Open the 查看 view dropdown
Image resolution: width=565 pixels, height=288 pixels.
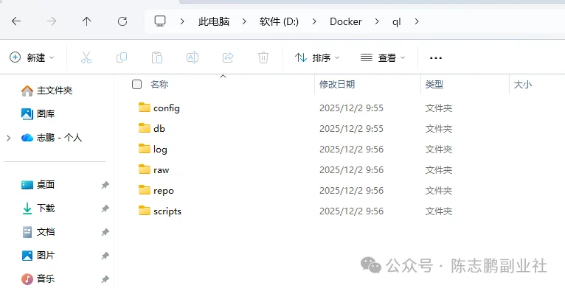click(383, 57)
